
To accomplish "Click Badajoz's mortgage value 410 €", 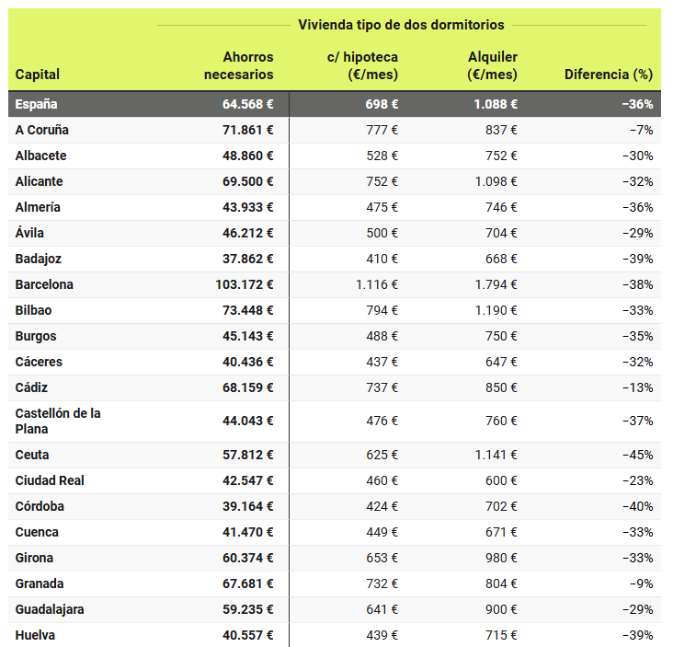I will tap(382, 259).
